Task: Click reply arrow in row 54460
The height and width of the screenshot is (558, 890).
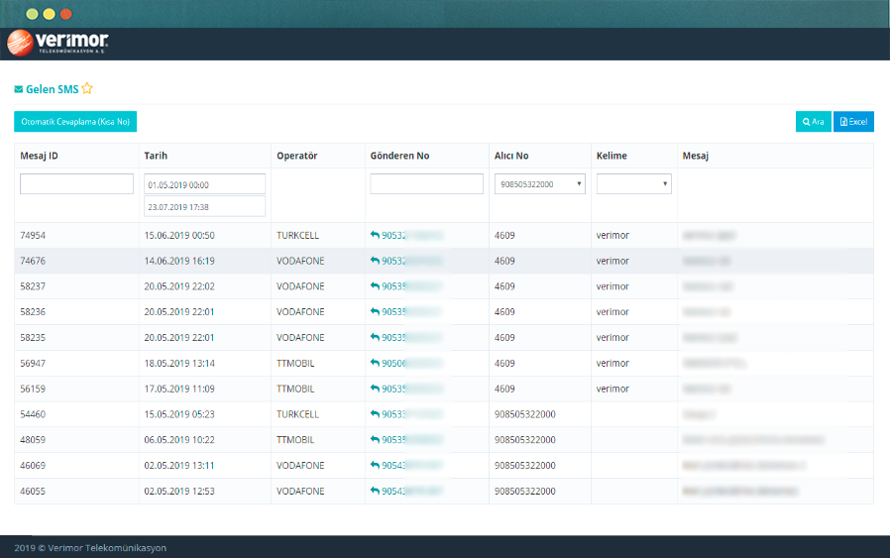Action: (x=375, y=414)
